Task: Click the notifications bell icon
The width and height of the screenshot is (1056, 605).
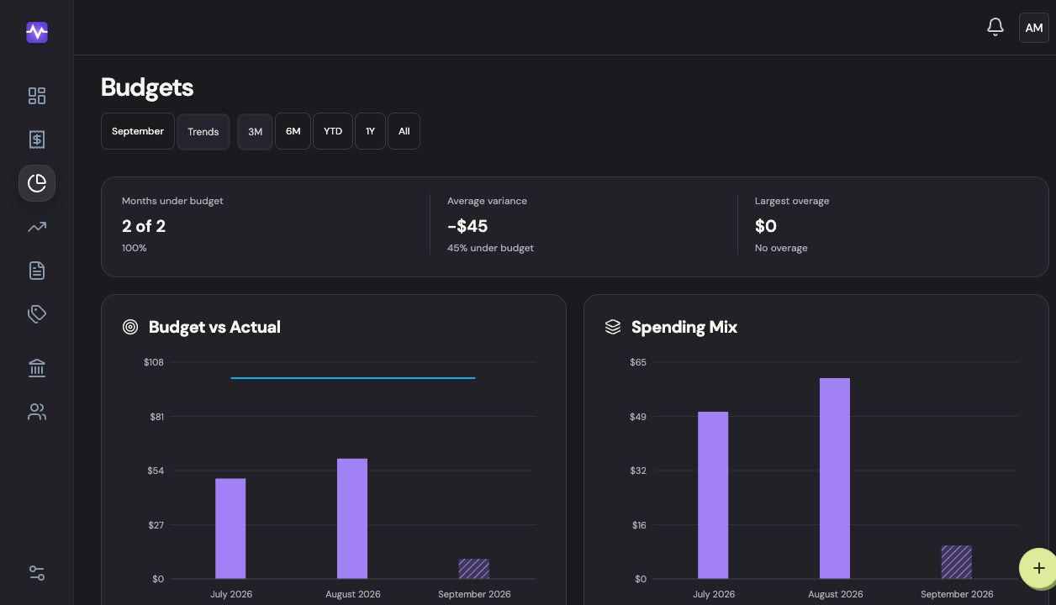Action: coord(995,28)
